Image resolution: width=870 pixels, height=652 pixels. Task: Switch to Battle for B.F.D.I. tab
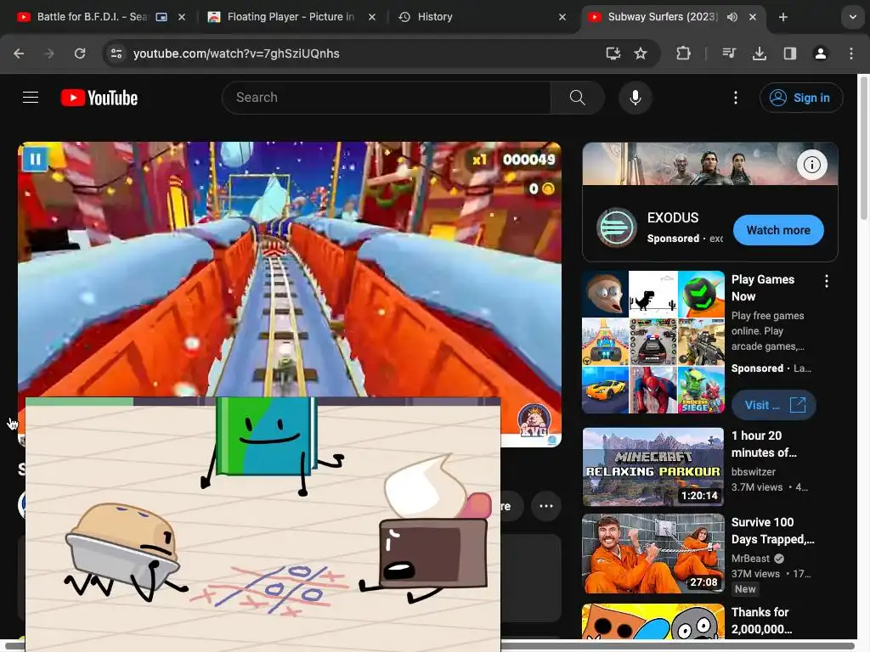(92, 17)
